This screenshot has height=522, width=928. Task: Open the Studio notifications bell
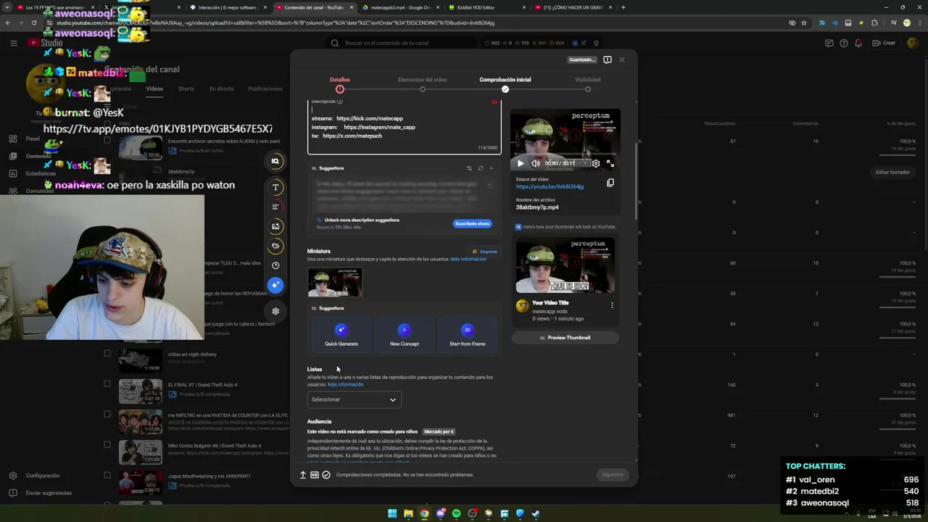click(x=858, y=43)
